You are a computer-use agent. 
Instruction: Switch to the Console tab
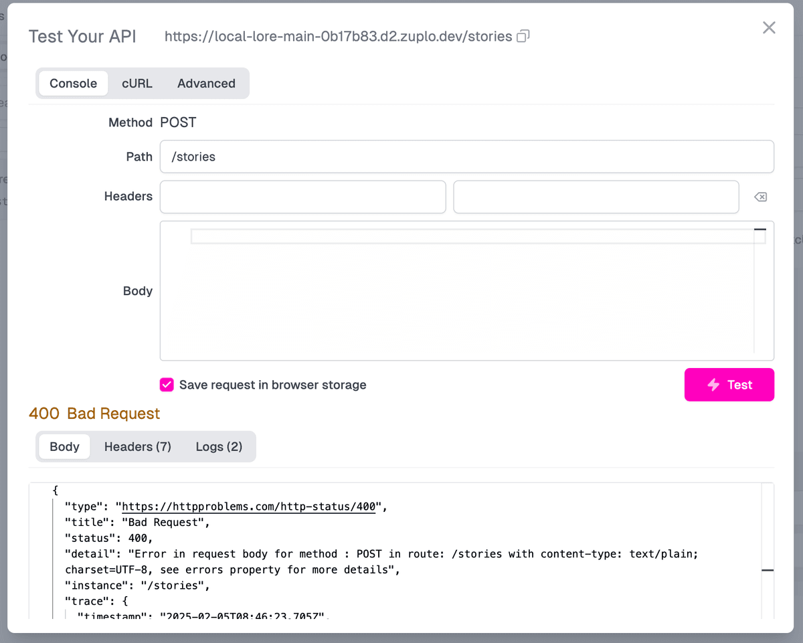point(73,84)
